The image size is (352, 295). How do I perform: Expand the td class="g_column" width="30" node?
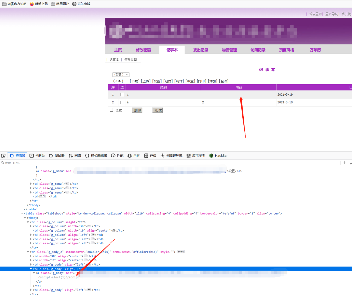(31, 226)
